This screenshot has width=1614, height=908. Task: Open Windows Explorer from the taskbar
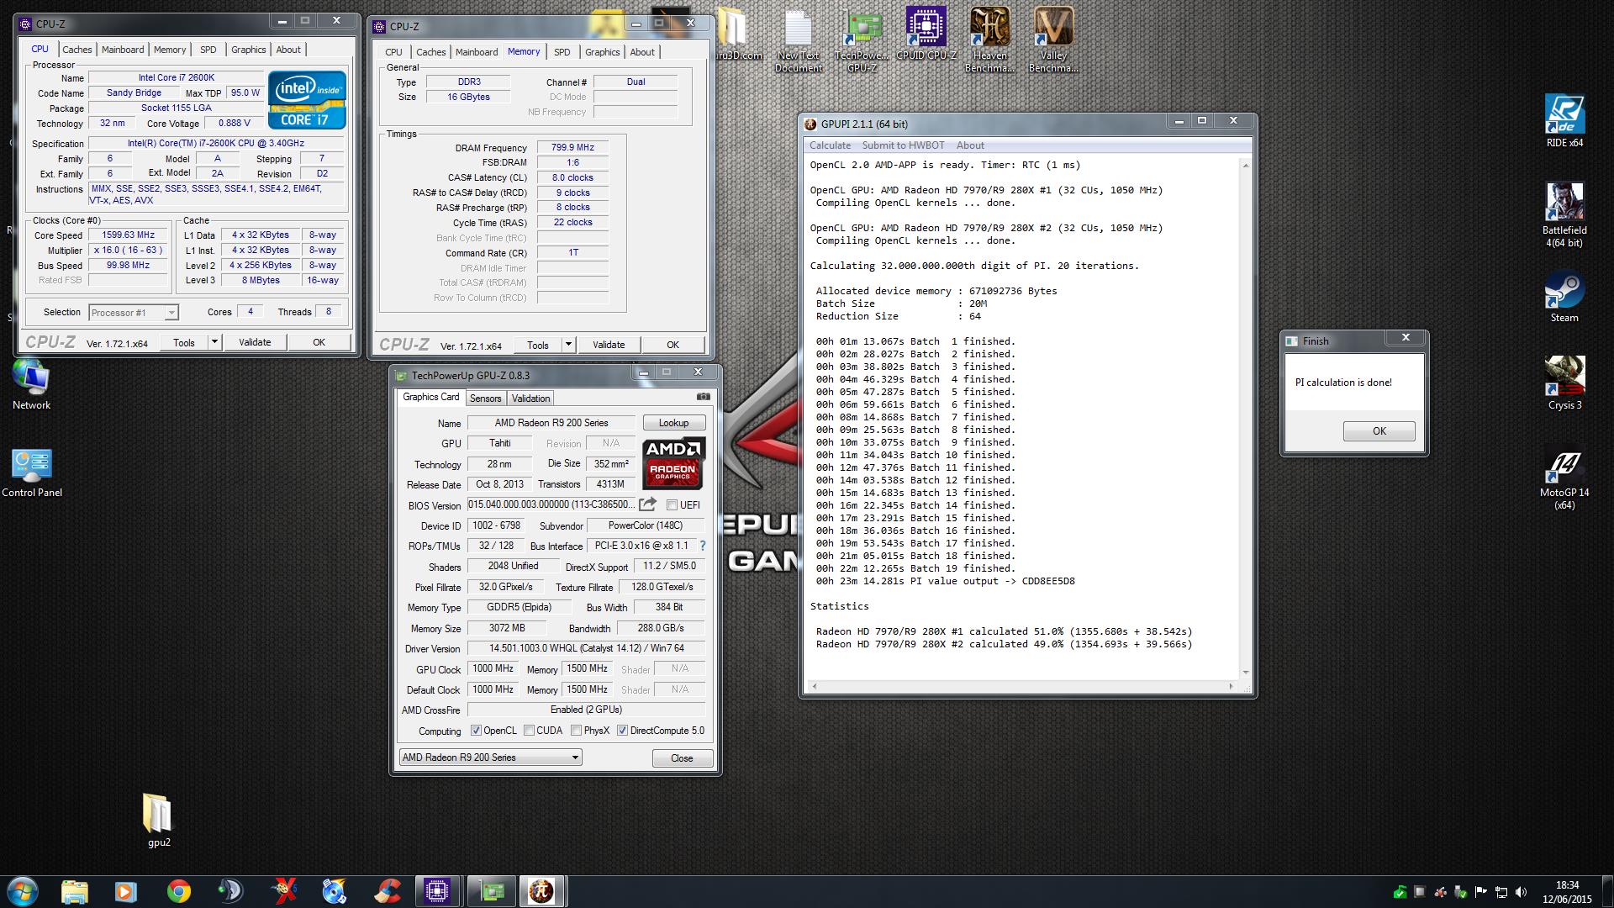pos(75,891)
